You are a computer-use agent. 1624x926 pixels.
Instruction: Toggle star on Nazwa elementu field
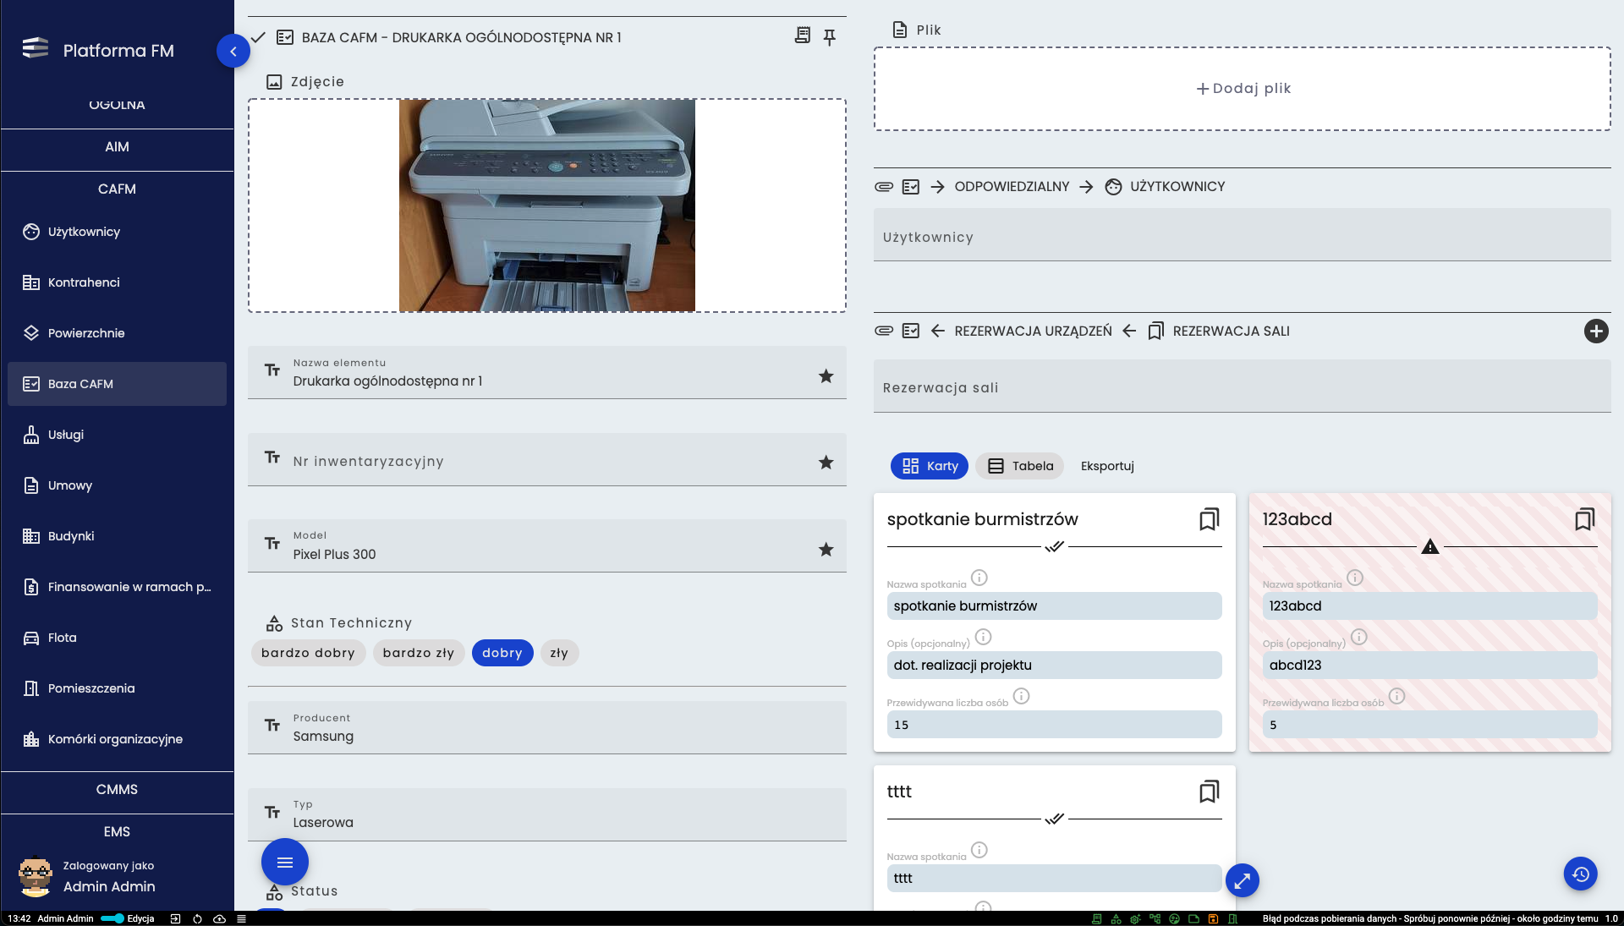point(826,376)
